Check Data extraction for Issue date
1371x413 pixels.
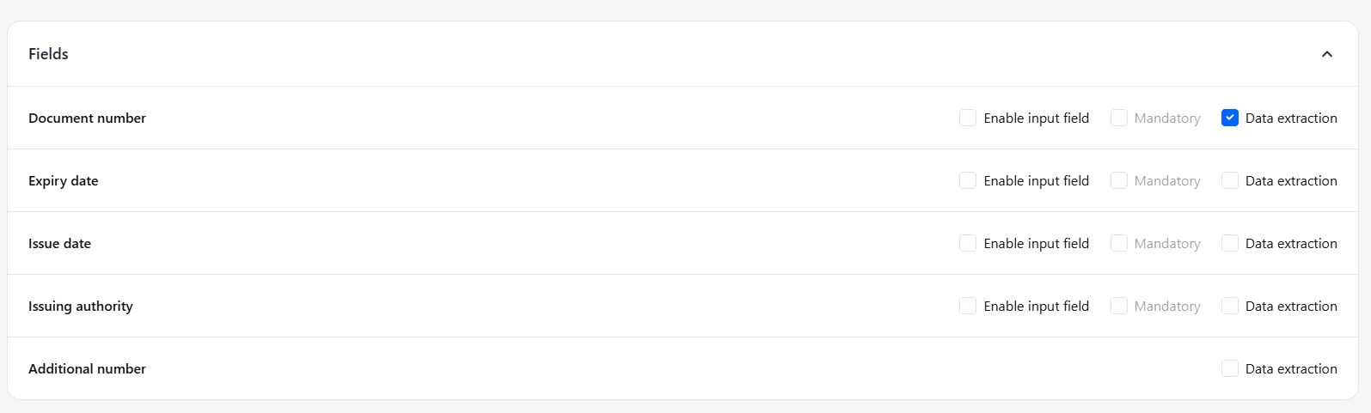click(x=1230, y=243)
